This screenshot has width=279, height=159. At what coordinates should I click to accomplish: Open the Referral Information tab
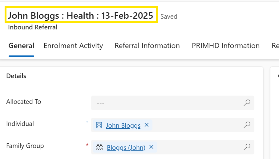coord(147,46)
